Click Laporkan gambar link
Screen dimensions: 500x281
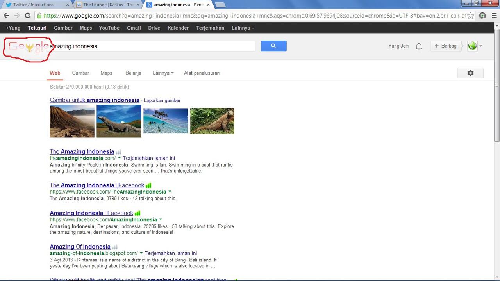[x=162, y=101]
